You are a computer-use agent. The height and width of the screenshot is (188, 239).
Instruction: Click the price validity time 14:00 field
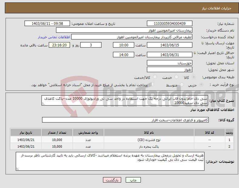[x=124, y=55]
